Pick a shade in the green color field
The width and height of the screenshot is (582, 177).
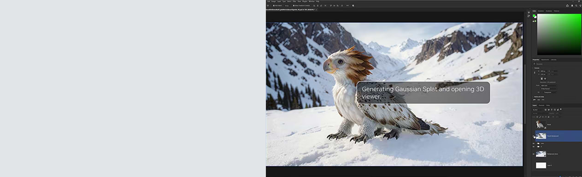(x=559, y=34)
